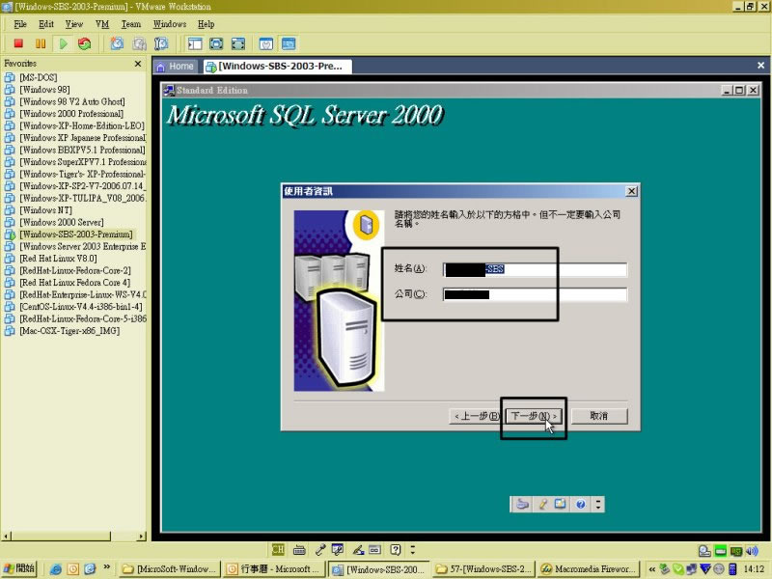Expand the guest language bar options arrow
Screen dimensions: 772x579
tap(598, 504)
